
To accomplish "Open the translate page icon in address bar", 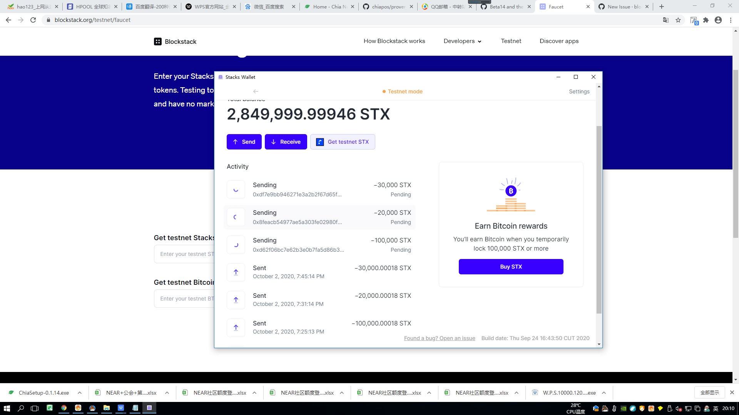I will [x=665, y=20].
